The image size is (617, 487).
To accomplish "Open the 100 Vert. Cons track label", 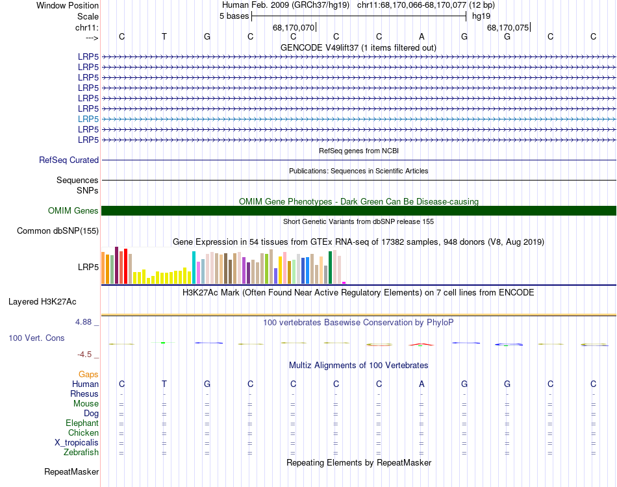I will point(36,338).
